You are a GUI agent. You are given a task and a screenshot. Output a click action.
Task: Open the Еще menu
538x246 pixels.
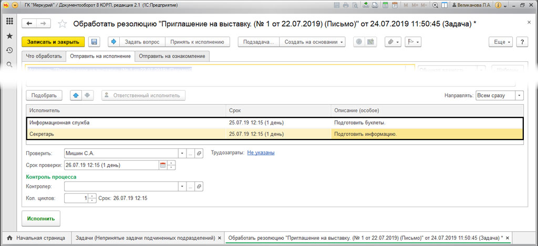pyautogui.click(x=501, y=42)
